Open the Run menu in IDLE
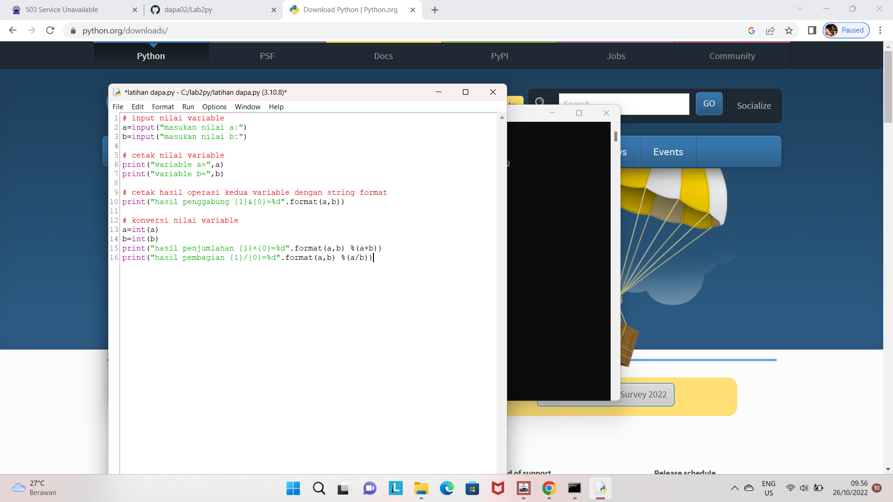 pyautogui.click(x=188, y=107)
